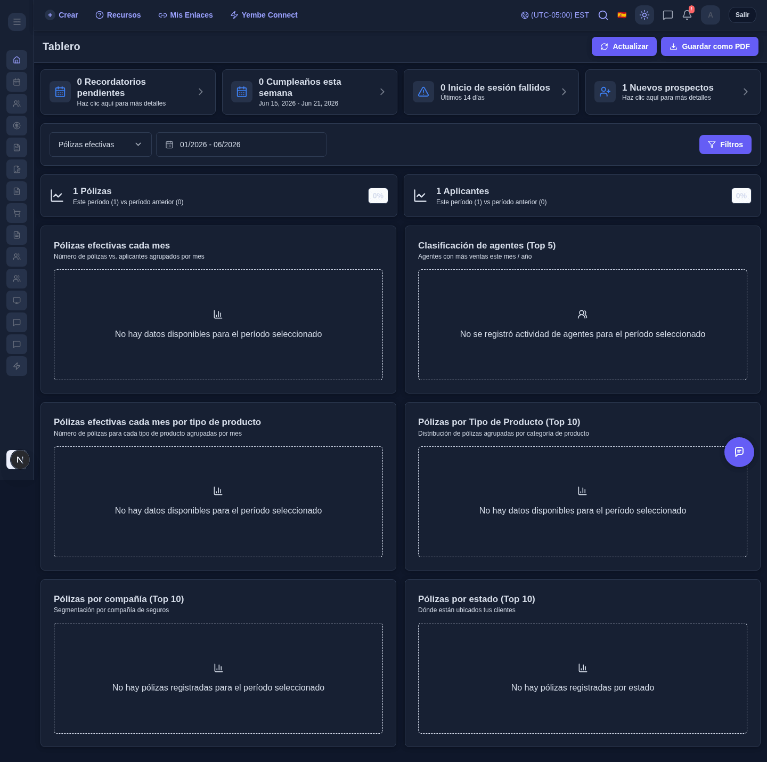
Task: Open Nuevos prospectos card chevron
Action: (x=746, y=92)
